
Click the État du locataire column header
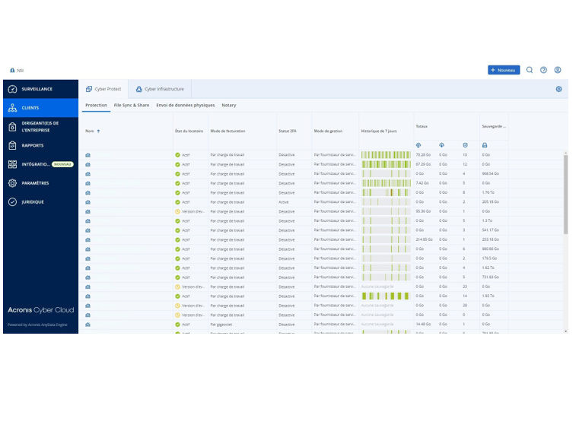click(x=189, y=131)
